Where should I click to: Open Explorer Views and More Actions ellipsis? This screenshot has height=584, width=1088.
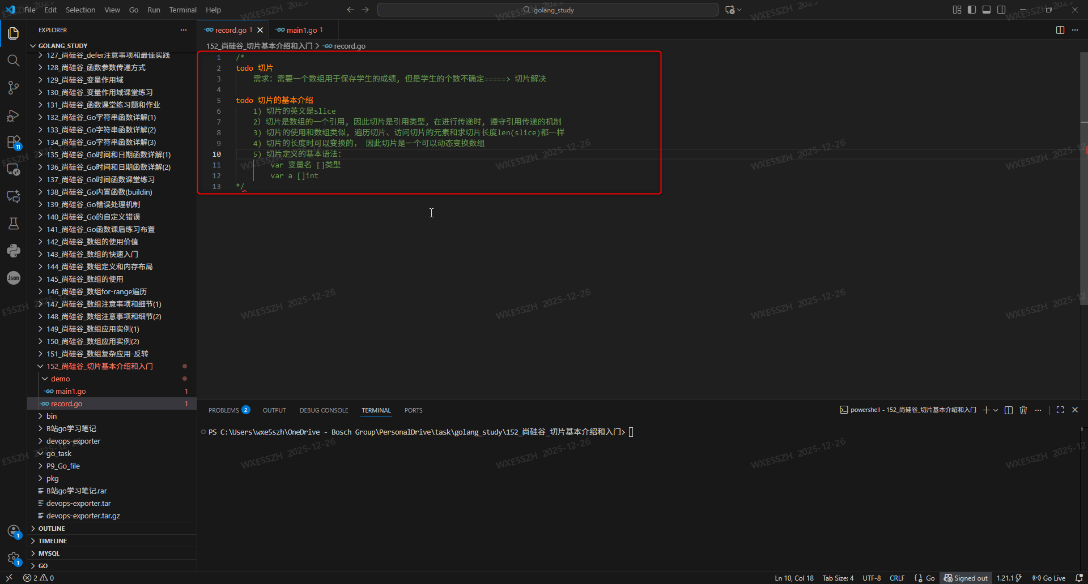[x=184, y=30]
